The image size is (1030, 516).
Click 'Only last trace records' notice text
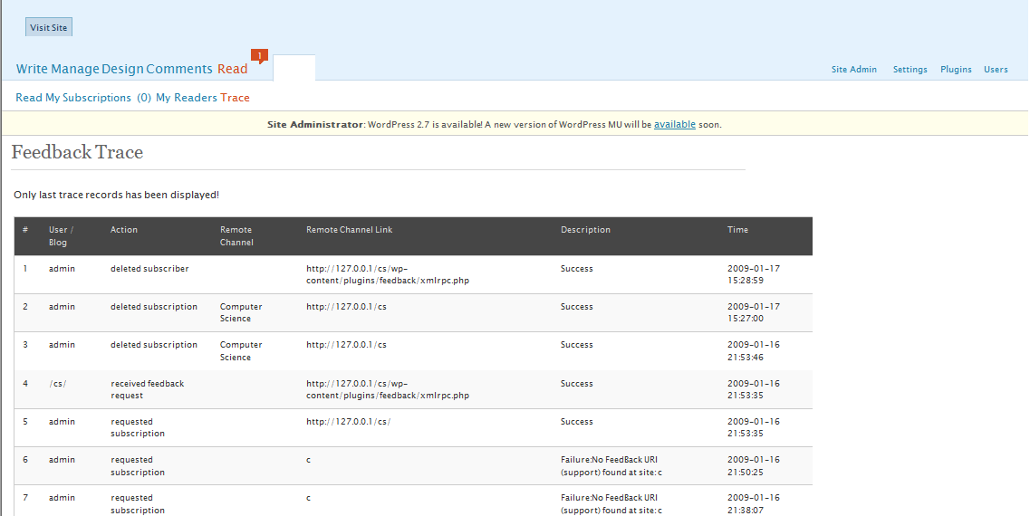pos(116,195)
